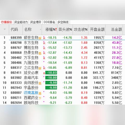This screenshot has width=125, height=125.
Task: Click the 3408万 total amount cell
Action: [x=116, y=78]
